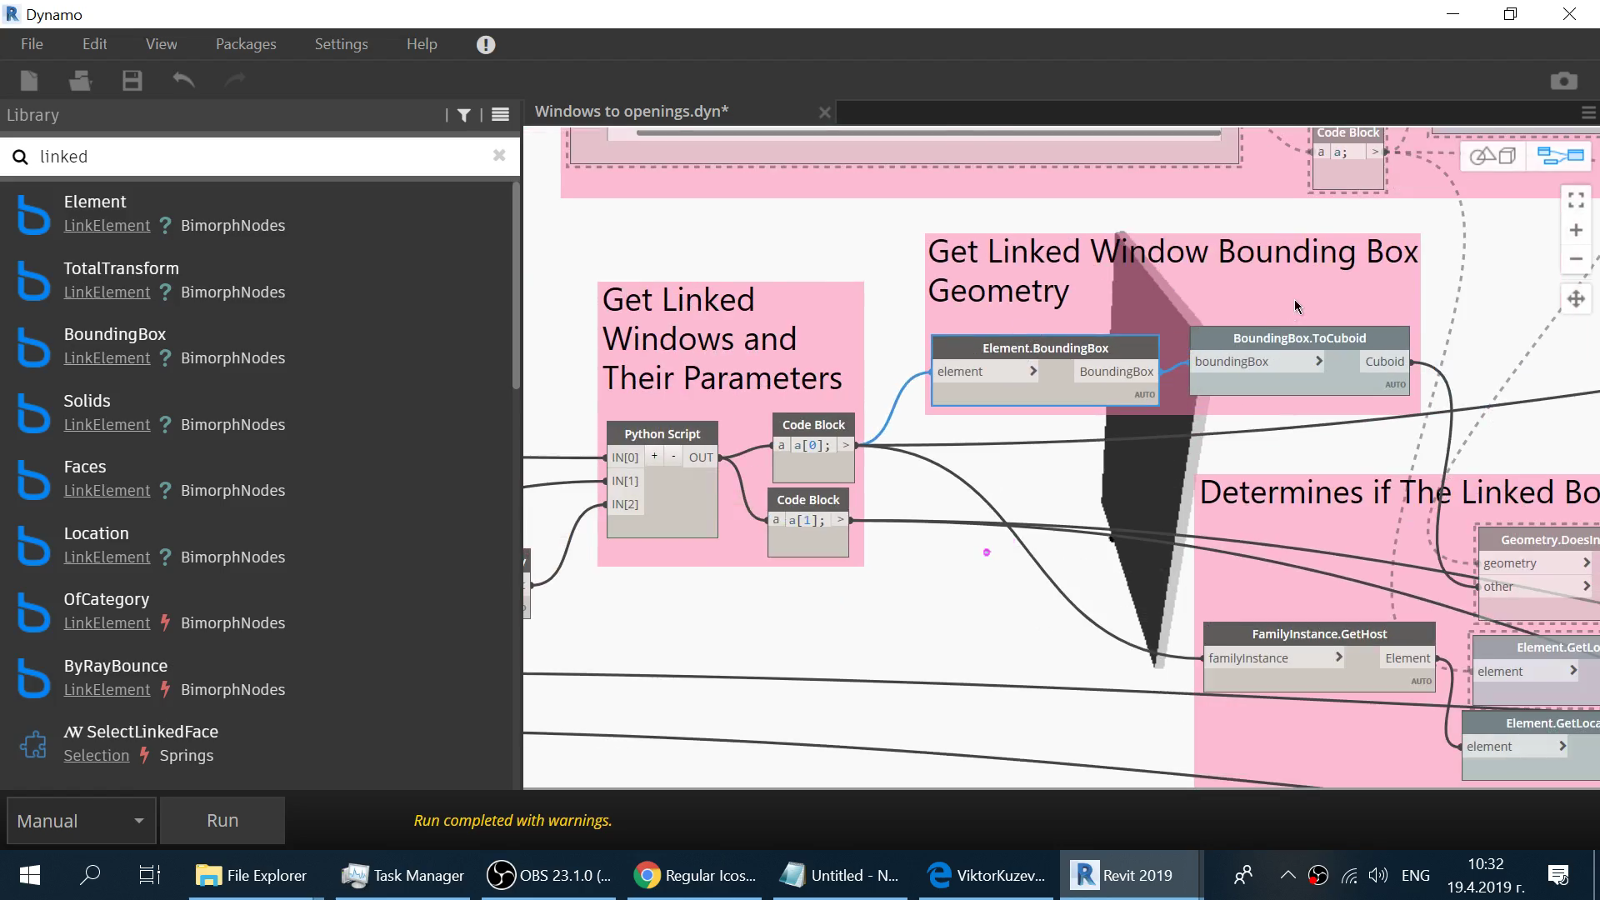Click the Save toolbar icon
The height and width of the screenshot is (900, 1600).
coord(132,81)
